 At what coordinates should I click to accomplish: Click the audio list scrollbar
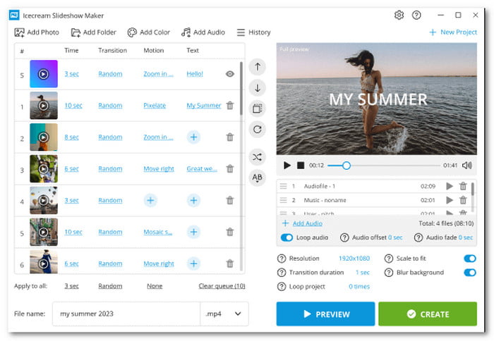click(473, 190)
